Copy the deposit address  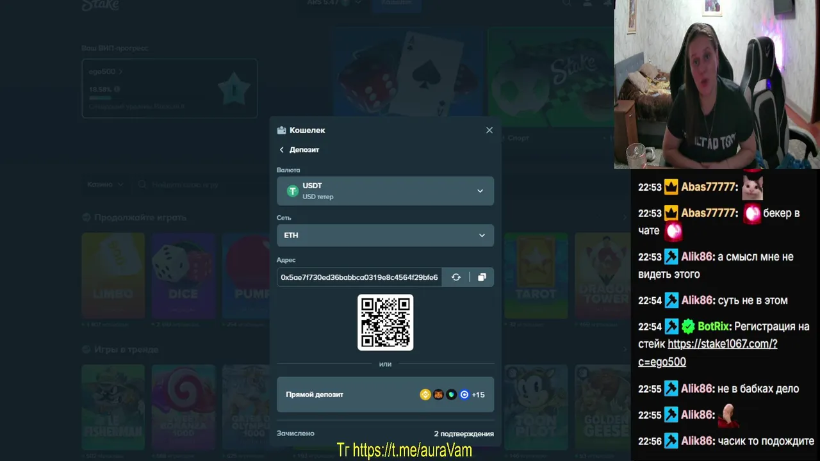[482, 277]
